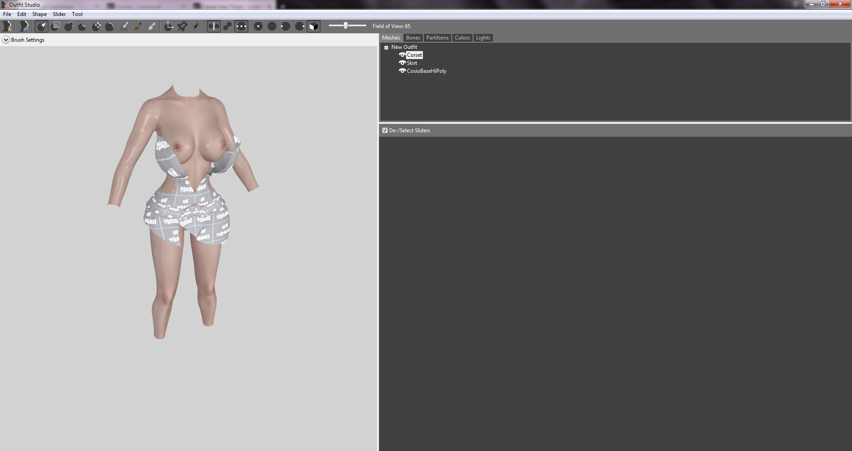Click the circle icon with center dot
Viewport: 852px width, 451px height.
258,26
